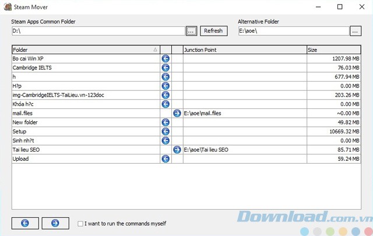
Task: Click the left arrow icon for Setup row
Action: click(166, 131)
